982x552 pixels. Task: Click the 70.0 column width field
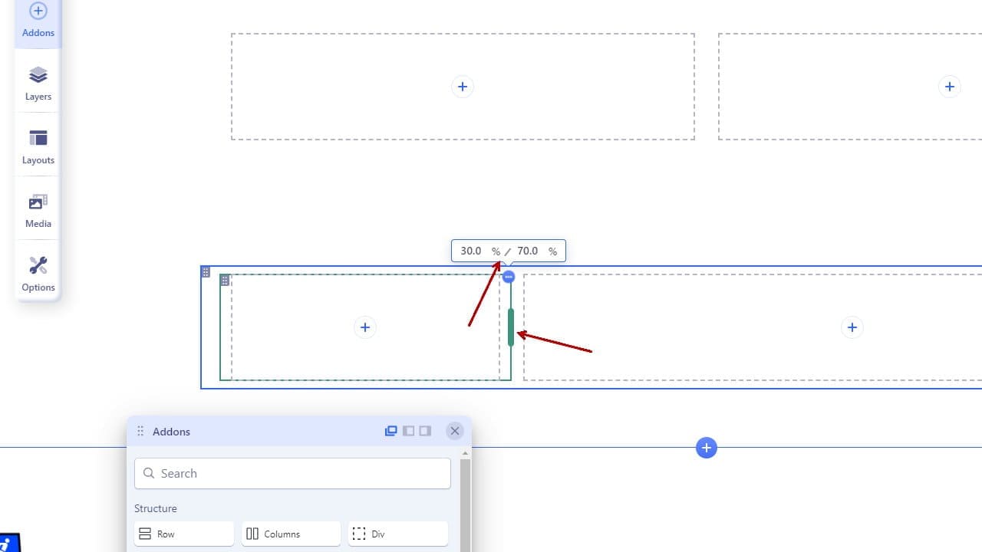(528, 251)
